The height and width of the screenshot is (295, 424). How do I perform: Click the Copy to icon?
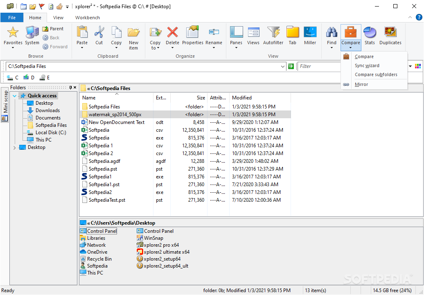155,32
